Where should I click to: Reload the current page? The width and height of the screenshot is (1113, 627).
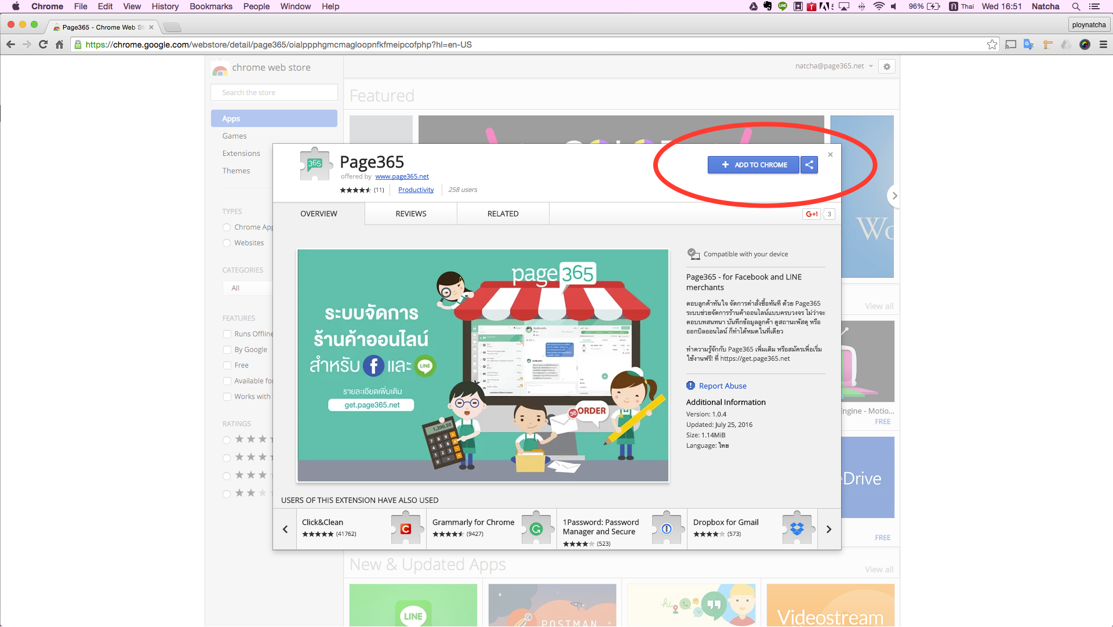pyautogui.click(x=43, y=45)
